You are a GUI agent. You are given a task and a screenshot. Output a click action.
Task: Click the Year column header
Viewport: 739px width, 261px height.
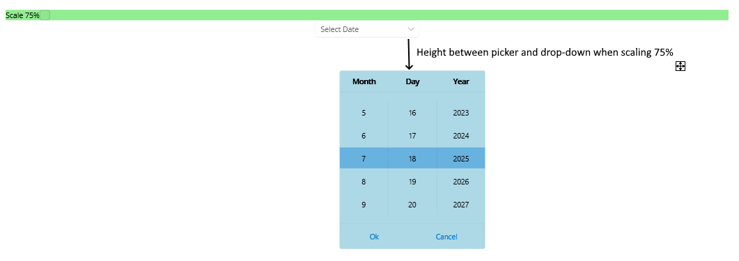tap(461, 81)
